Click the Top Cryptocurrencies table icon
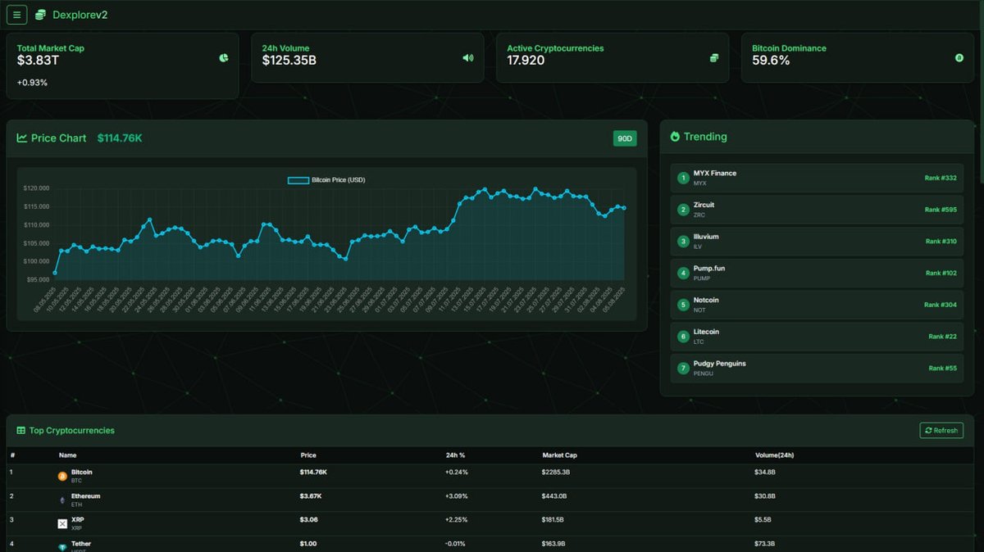The width and height of the screenshot is (984, 552). [x=20, y=431]
